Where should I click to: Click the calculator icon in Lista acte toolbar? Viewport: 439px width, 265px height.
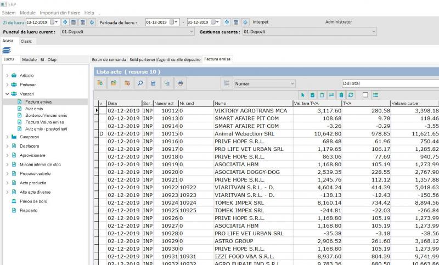coord(153,83)
